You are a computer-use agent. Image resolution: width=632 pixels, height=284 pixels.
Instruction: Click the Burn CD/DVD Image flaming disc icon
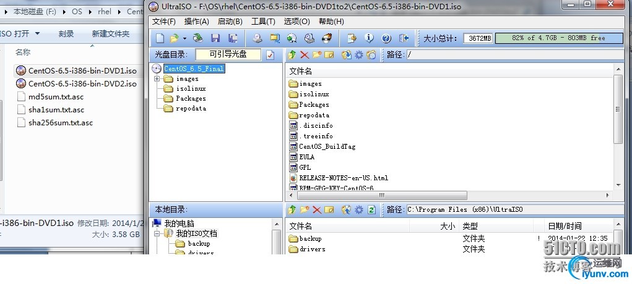coord(326,38)
